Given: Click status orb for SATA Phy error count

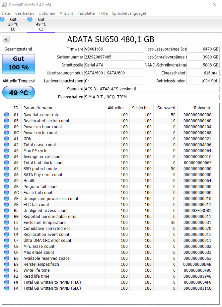Looking at the screenshot, I should click(x=7, y=174).
